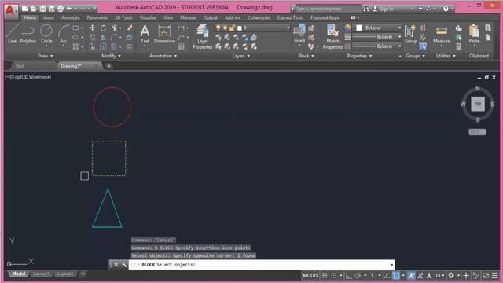Screen dimensions: 503x283
Task: Select the Line drawing tool
Action: point(13,34)
